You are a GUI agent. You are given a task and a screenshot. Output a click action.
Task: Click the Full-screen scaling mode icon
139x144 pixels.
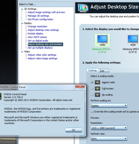click(97, 89)
